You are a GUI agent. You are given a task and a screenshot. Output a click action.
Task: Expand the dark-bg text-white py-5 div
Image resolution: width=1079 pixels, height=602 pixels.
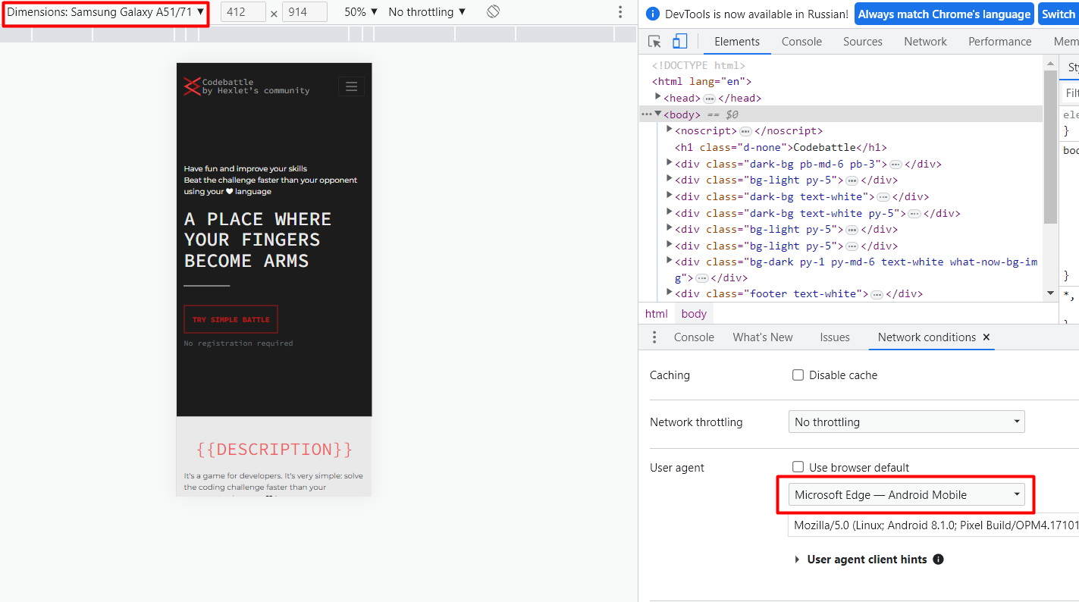(670, 212)
